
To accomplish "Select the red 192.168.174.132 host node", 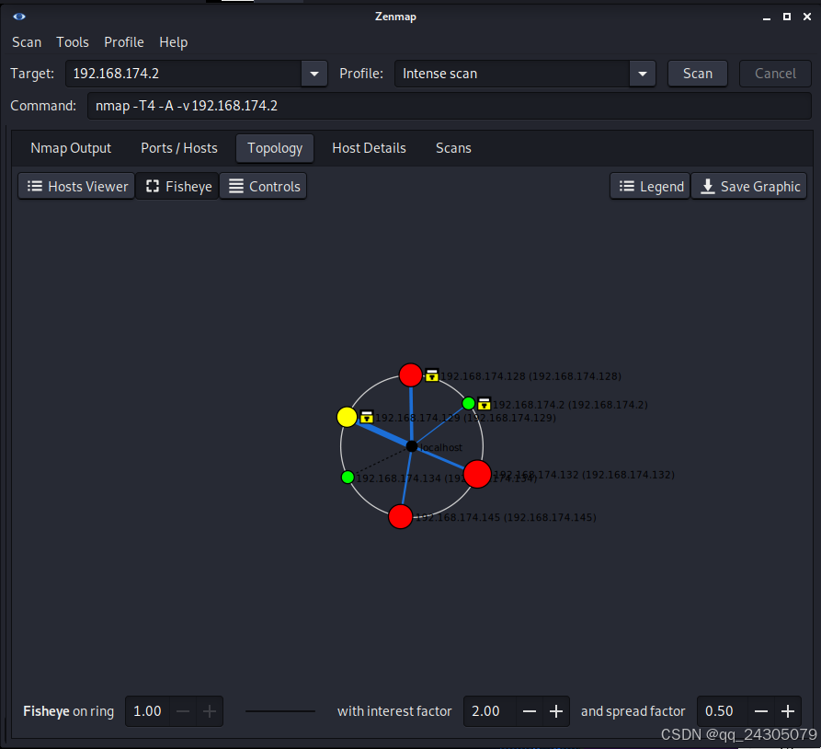I will (477, 475).
